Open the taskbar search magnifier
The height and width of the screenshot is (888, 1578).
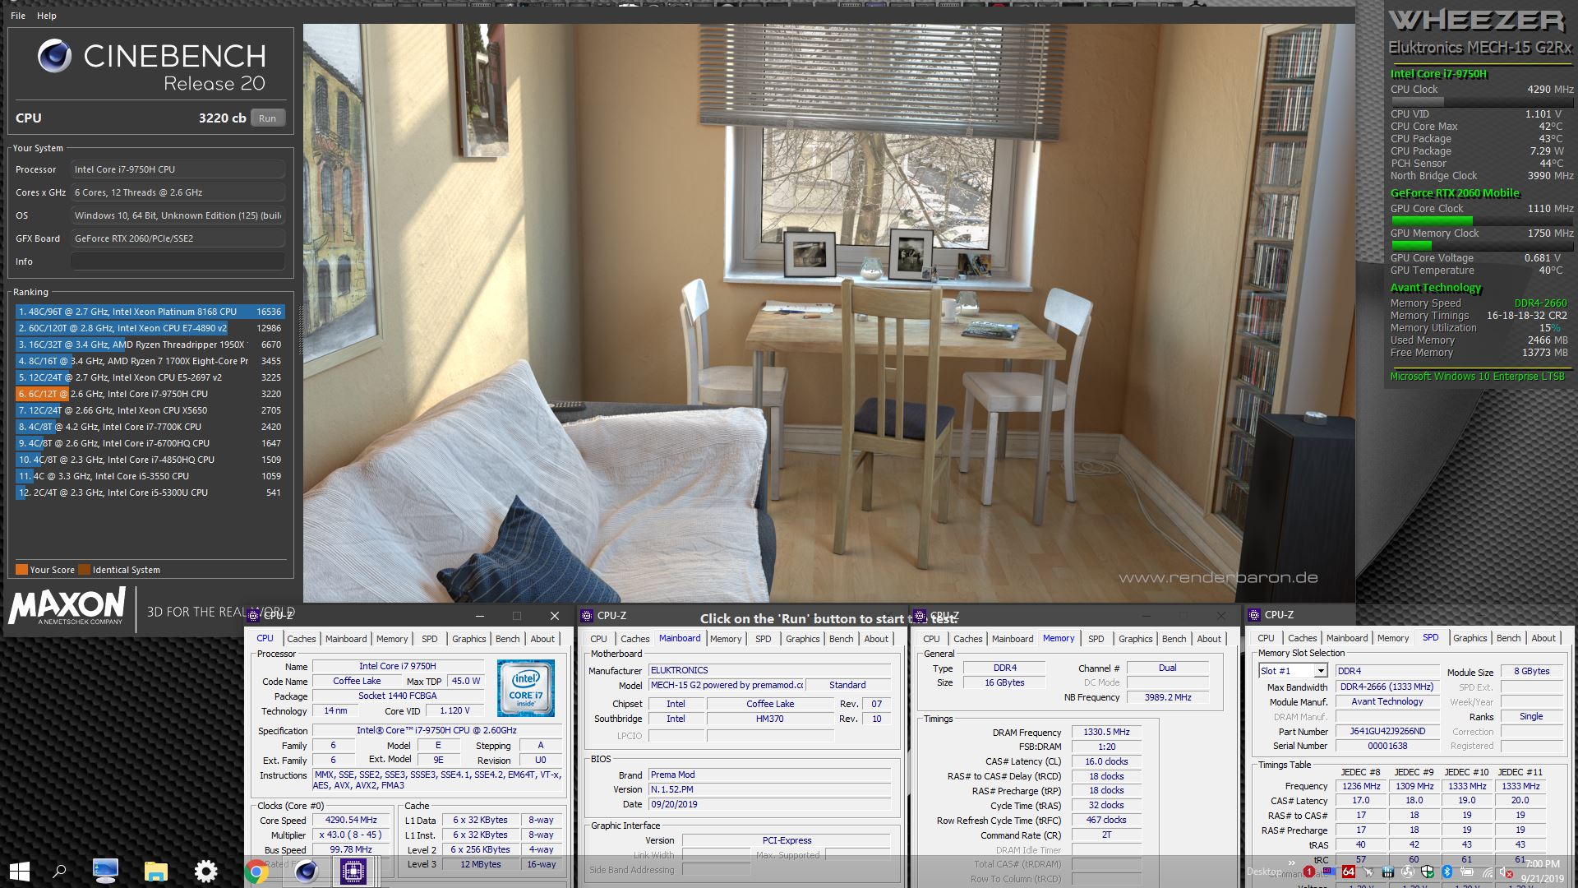tap(59, 871)
